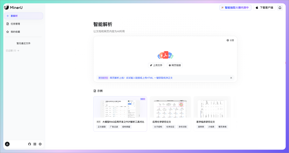The width and height of the screenshot is (289, 153).
Task: Click the 智能抽取火爆内测中 banner button
Action: (x=235, y=8)
